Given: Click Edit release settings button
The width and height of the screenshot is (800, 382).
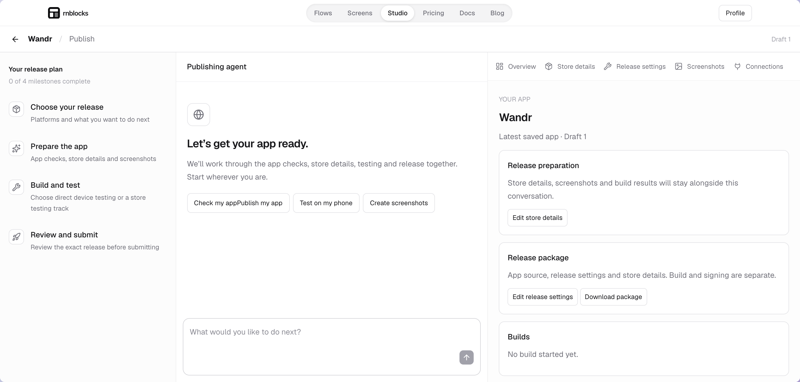Looking at the screenshot, I should (x=542, y=297).
